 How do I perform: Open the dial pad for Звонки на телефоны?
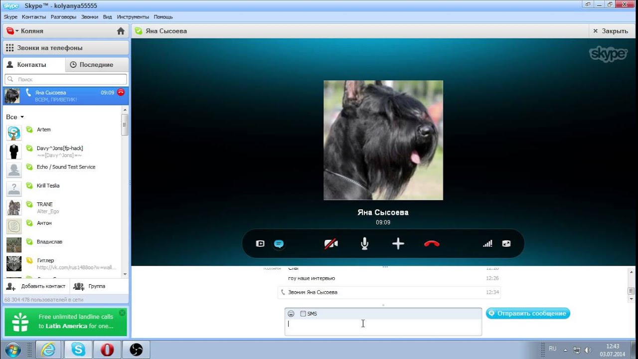click(10, 48)
